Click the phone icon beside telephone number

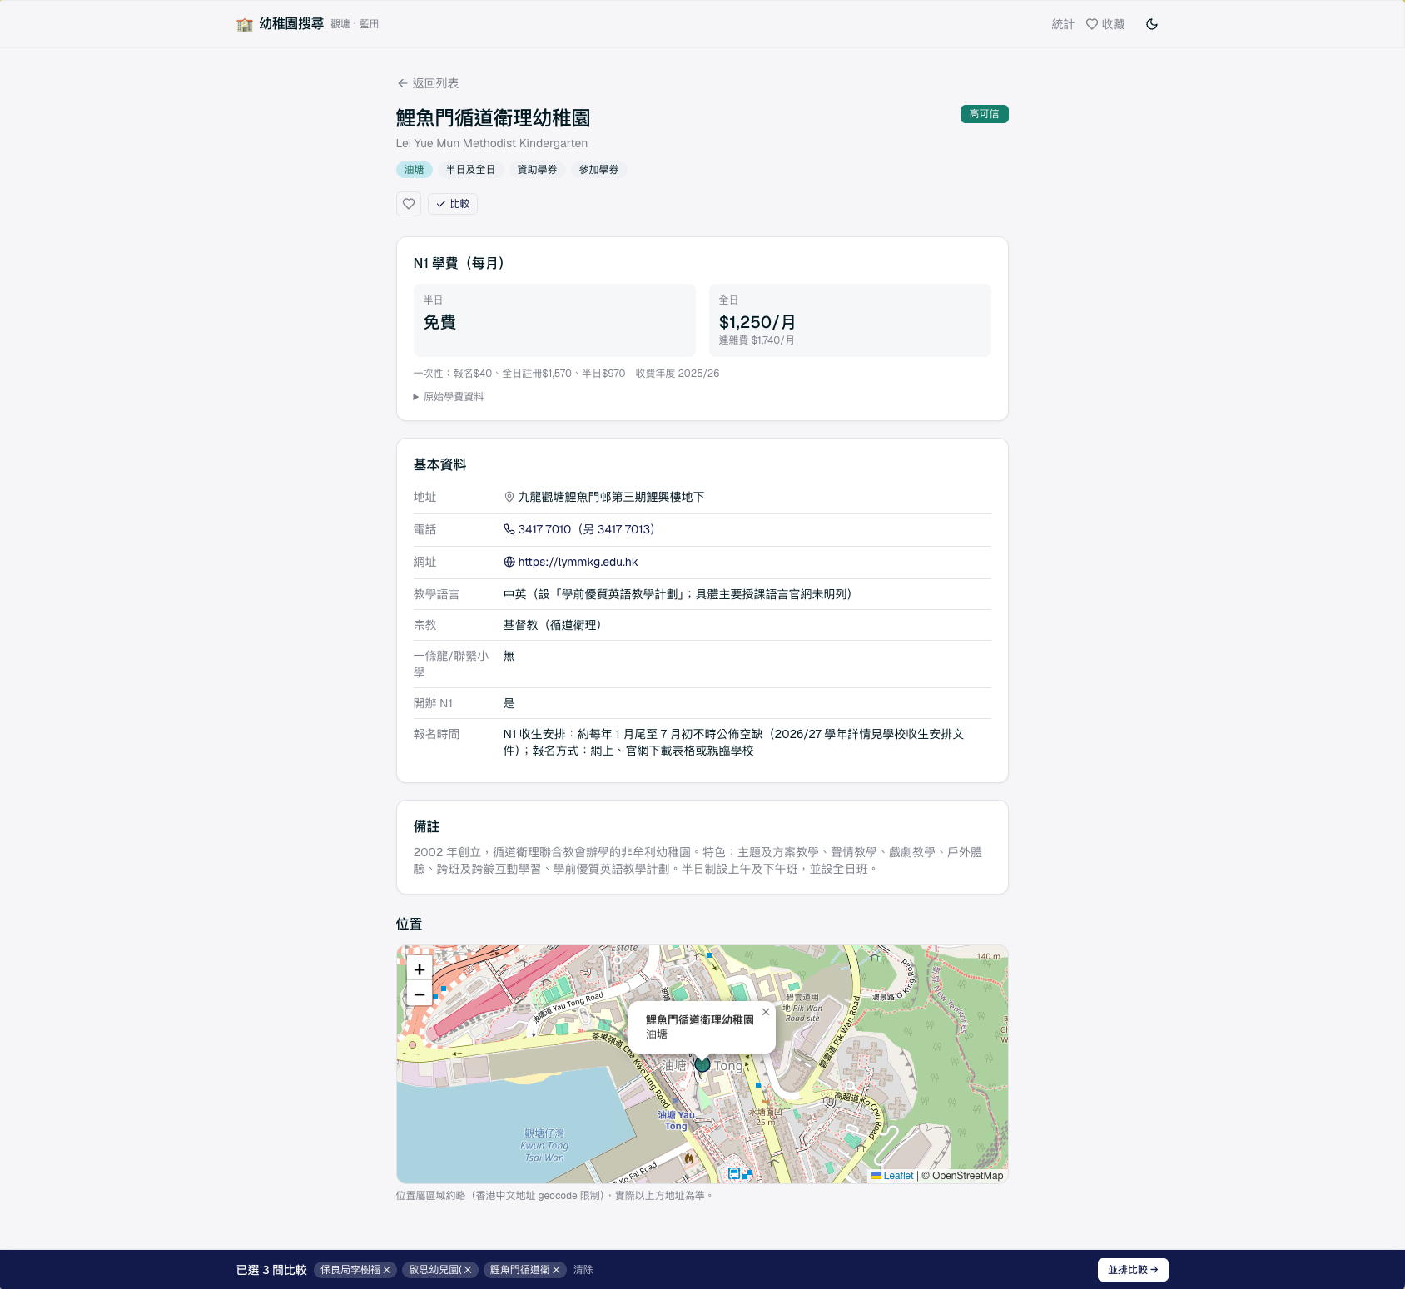click(509, 529)
